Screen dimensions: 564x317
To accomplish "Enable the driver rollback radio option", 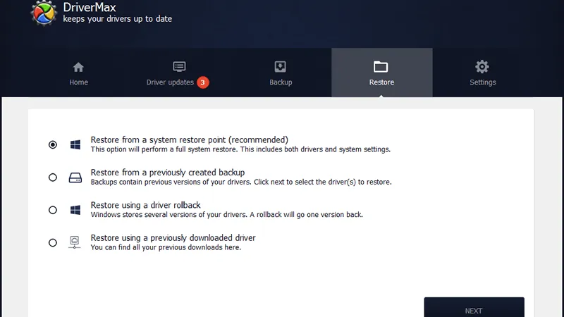I will pos(53,210).
